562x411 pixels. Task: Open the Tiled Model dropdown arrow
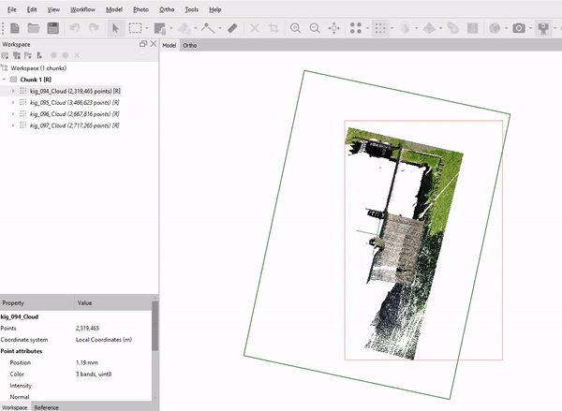pos(440,28)
